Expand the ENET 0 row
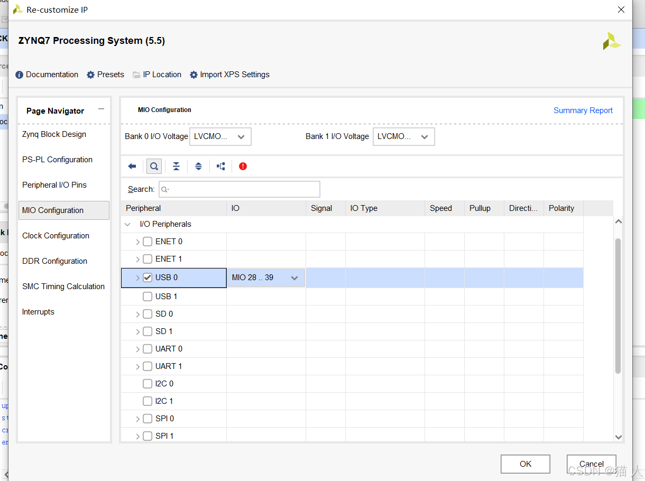This screenshot has width=645, height=481. (x=137, y=242)
